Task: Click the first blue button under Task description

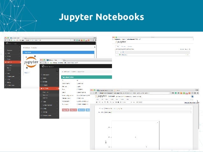Action: point(81,110)
